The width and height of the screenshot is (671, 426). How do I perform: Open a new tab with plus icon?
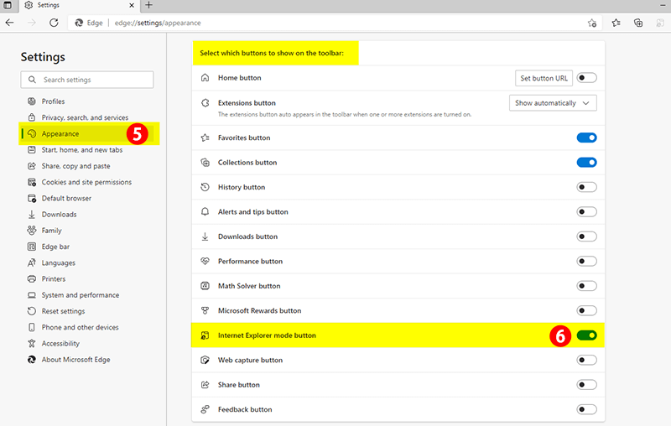point(148,5)
